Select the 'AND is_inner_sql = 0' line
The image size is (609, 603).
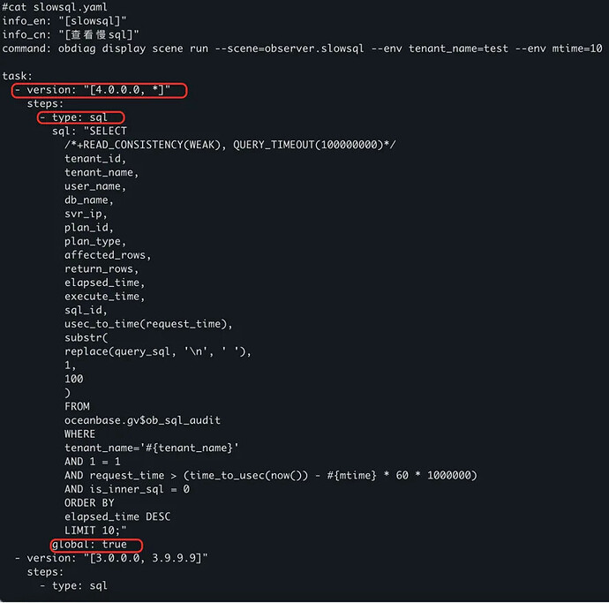(127, 489)
